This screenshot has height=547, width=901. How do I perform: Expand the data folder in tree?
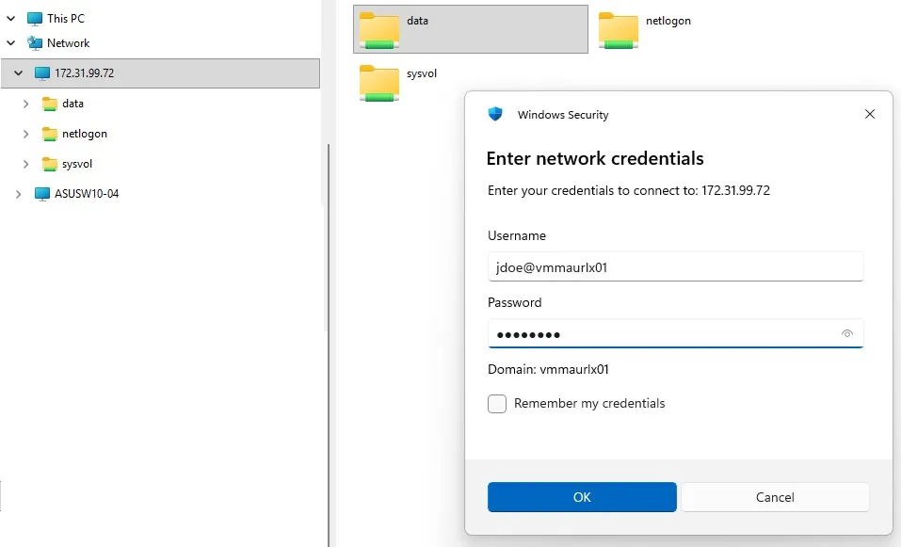[x=25, y=104]
